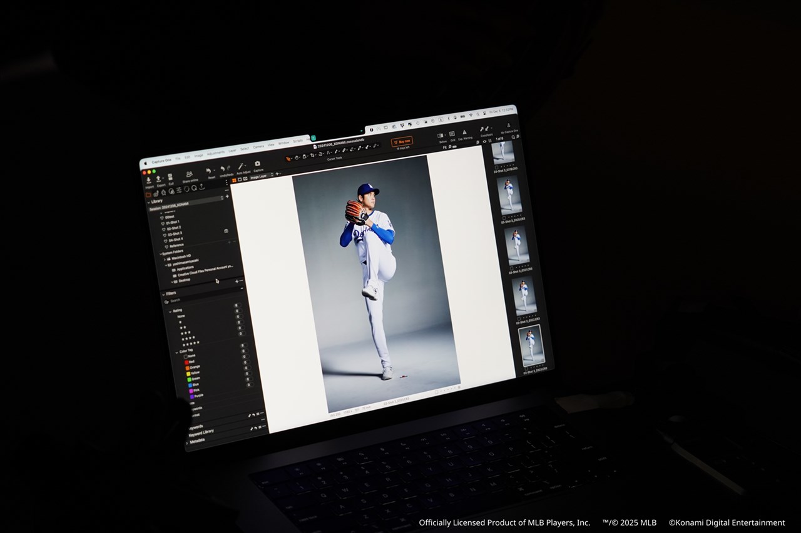
Task: Open the Adjustments menu
Action: tap(215, 153)
